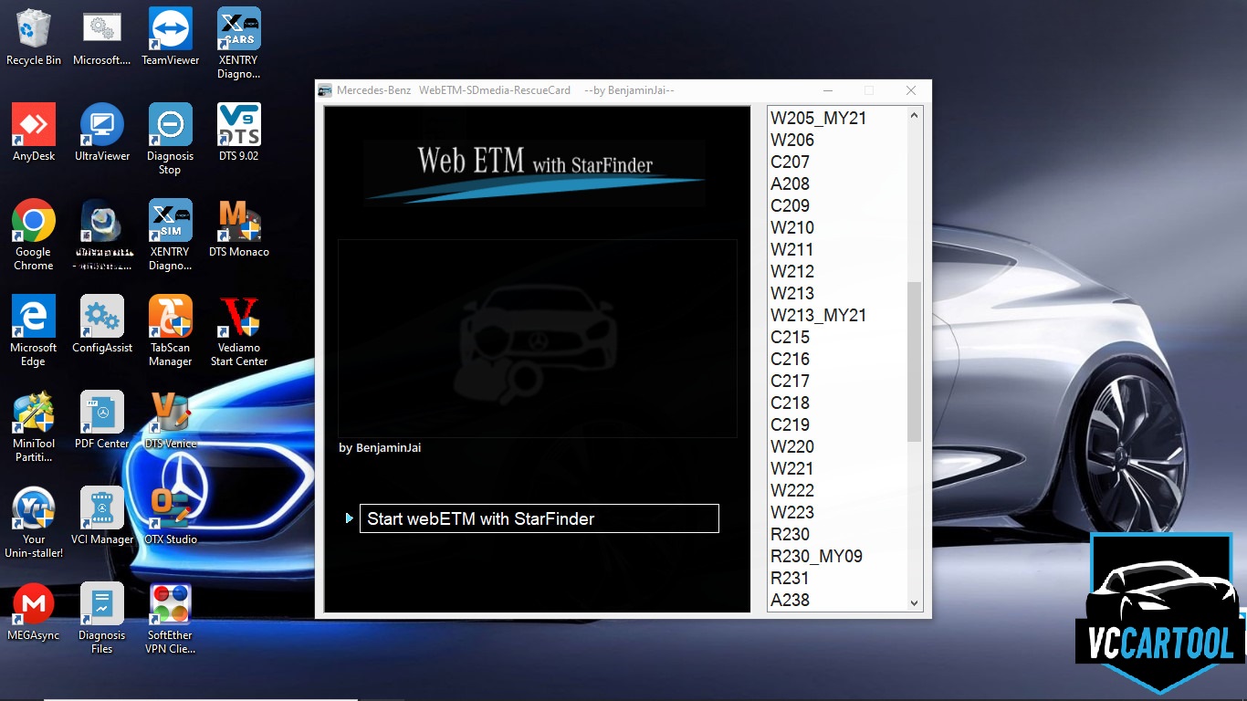Image resolution: width=1247 pixels, height=701 pixels.
Task: Launch AnyDesk
Action: tap(34, 126)
